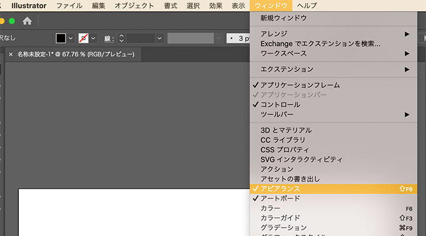Screen dimensions: 426x236
Task: Open the カラーガイド panel
Action: pyautogui.click(x=333, y=218)
